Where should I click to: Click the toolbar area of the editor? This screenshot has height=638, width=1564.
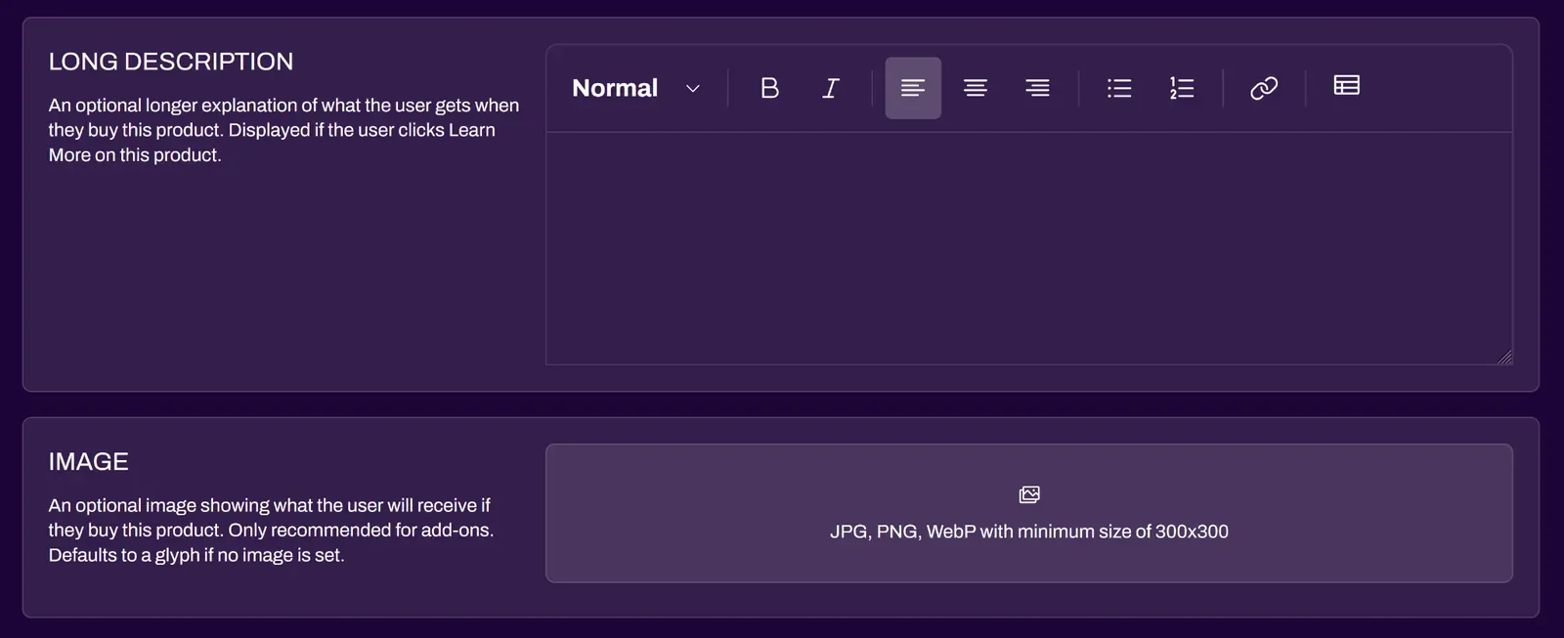click(1026, 88)
